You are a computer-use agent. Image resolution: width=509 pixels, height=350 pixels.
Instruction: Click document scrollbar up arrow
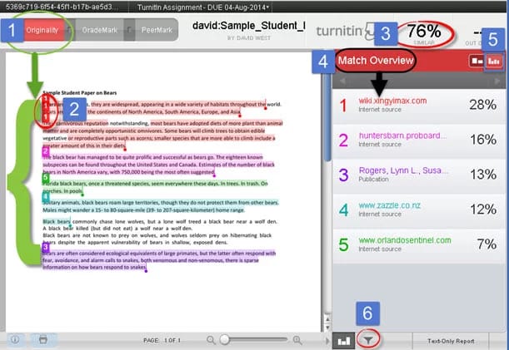327,319
